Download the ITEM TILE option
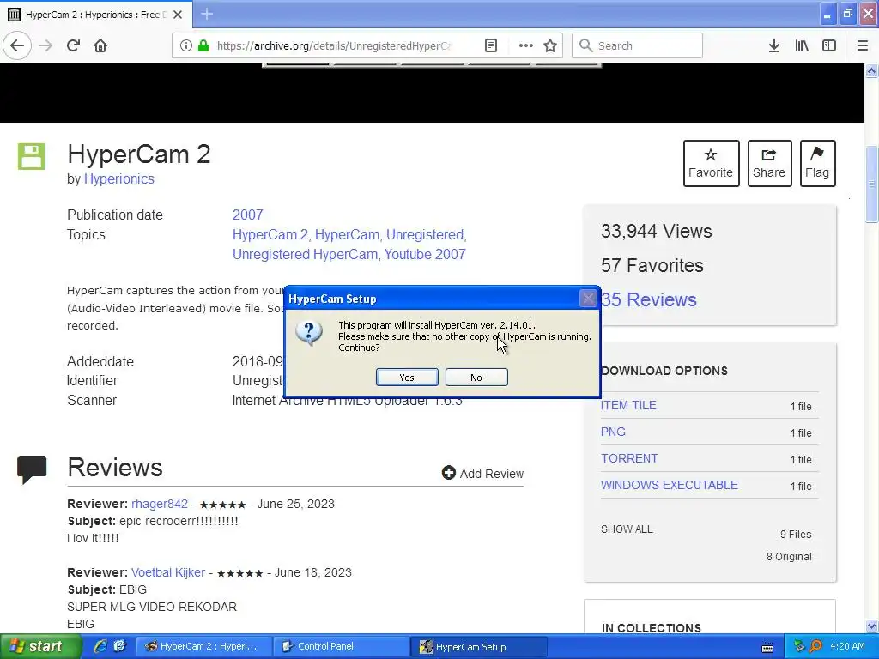 tap(628, 405)
